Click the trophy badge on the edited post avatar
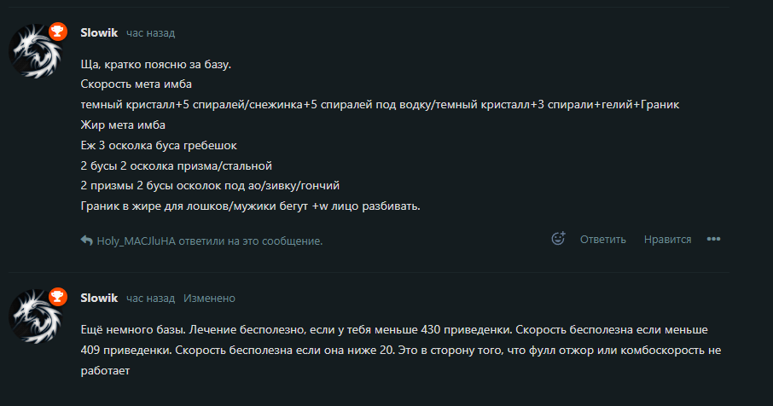The image size is (773, 406). pos(58,297)
